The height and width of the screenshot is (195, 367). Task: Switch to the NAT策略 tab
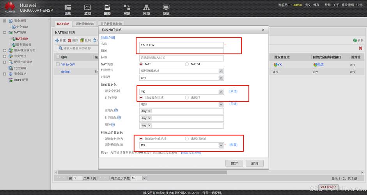(63, 24)
